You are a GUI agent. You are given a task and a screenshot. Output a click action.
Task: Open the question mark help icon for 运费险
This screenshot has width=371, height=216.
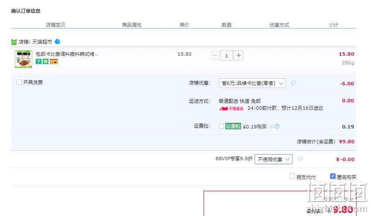pyautogui.click(x=277, y=126)
